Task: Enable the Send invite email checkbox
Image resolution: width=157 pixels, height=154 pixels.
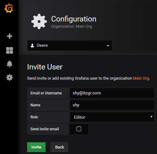Action: click(x=79, y=129)
